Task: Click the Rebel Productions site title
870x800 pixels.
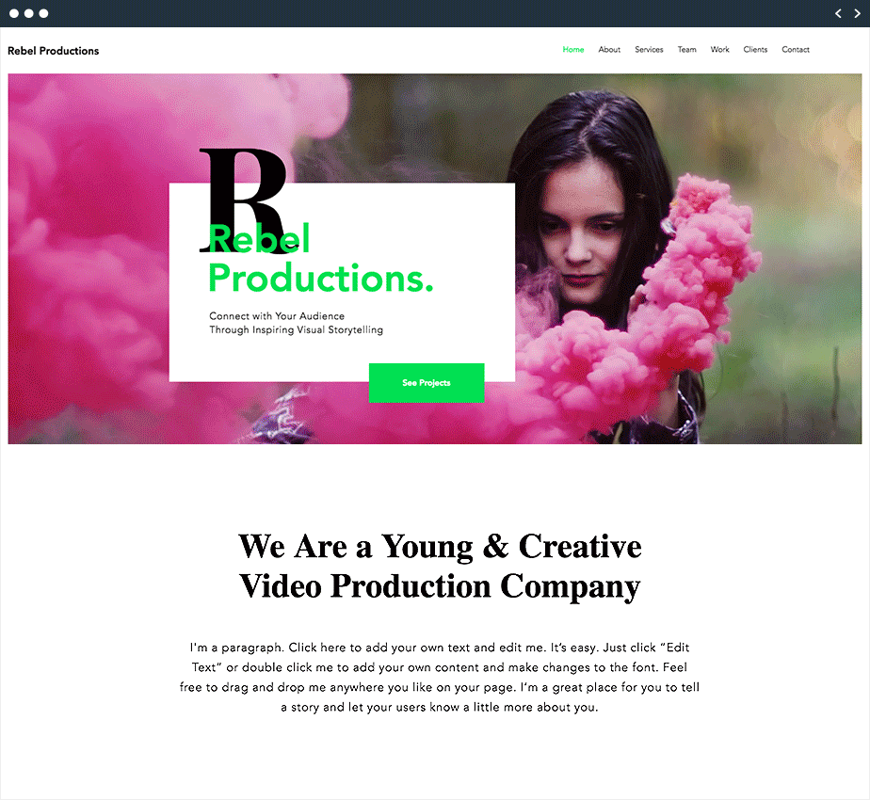Action: (54, 51)
